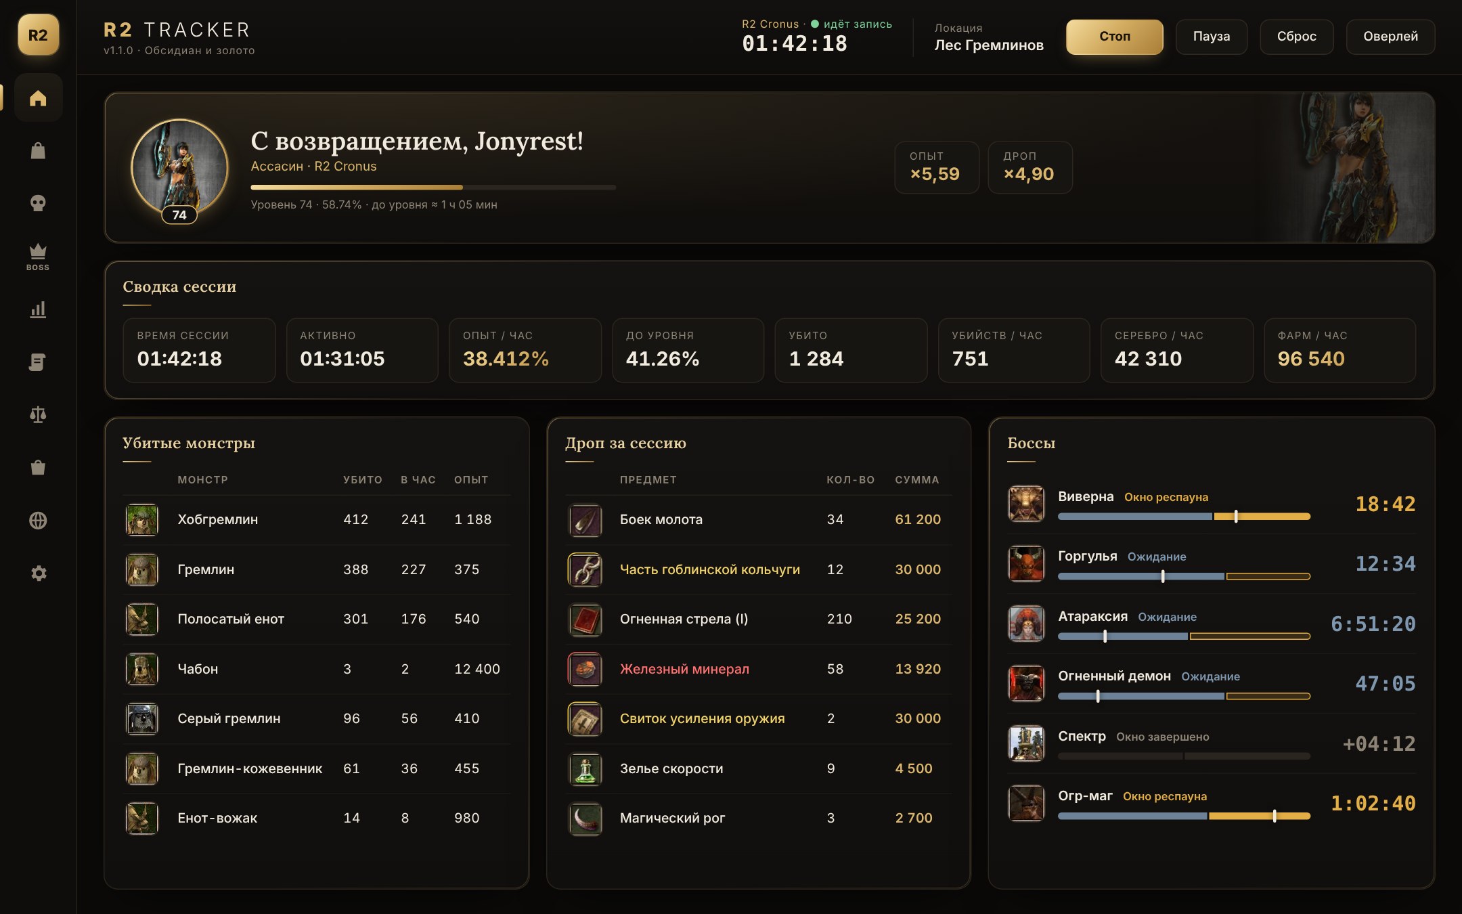
Task: Click the Виверна boss portrait
Action: 1026,504
